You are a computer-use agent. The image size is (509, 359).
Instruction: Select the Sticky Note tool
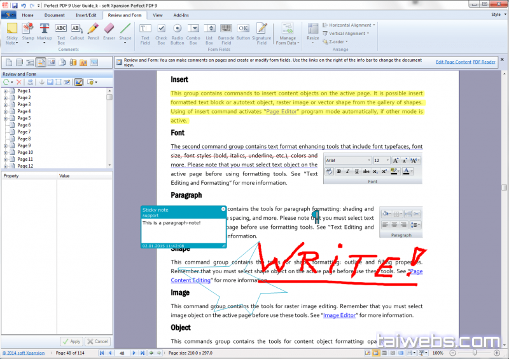12,32
